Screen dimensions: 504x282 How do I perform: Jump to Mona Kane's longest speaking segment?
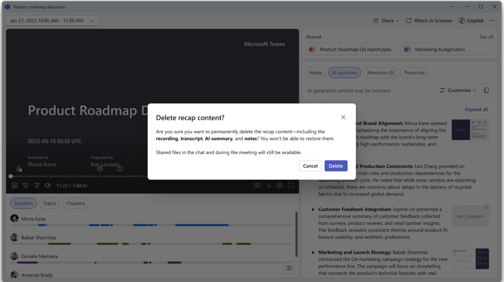202,225
